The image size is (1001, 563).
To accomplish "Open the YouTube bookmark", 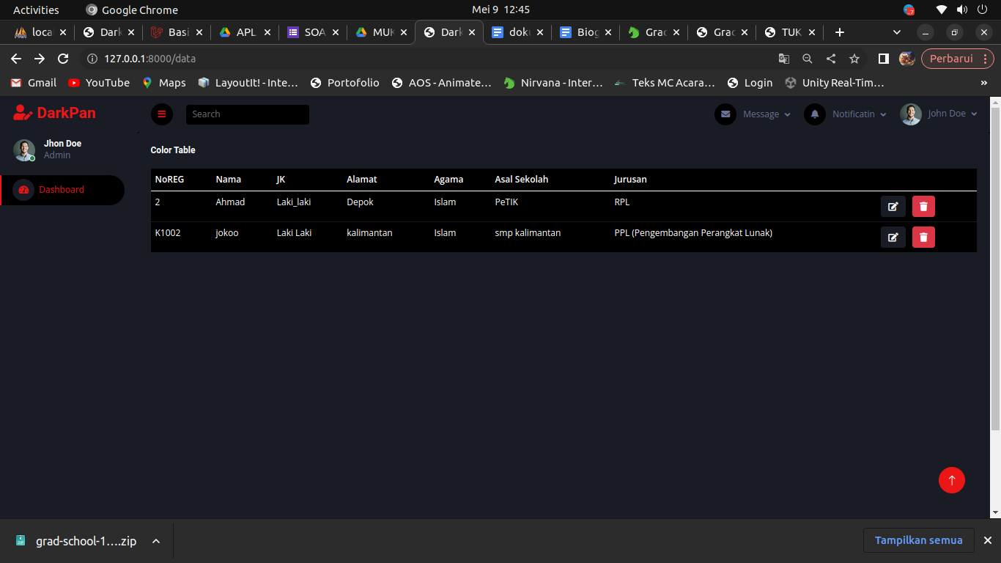I will click(x=99, y=83).
